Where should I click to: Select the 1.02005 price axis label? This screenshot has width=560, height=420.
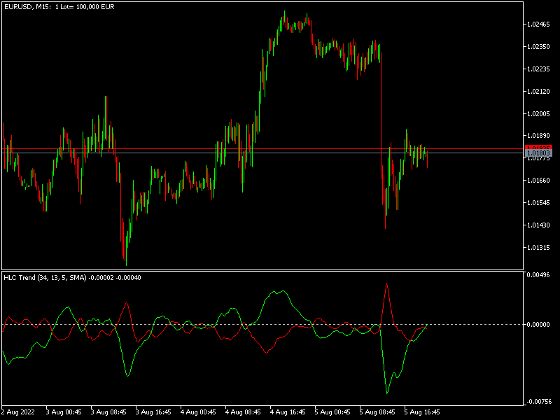point(538,113)
